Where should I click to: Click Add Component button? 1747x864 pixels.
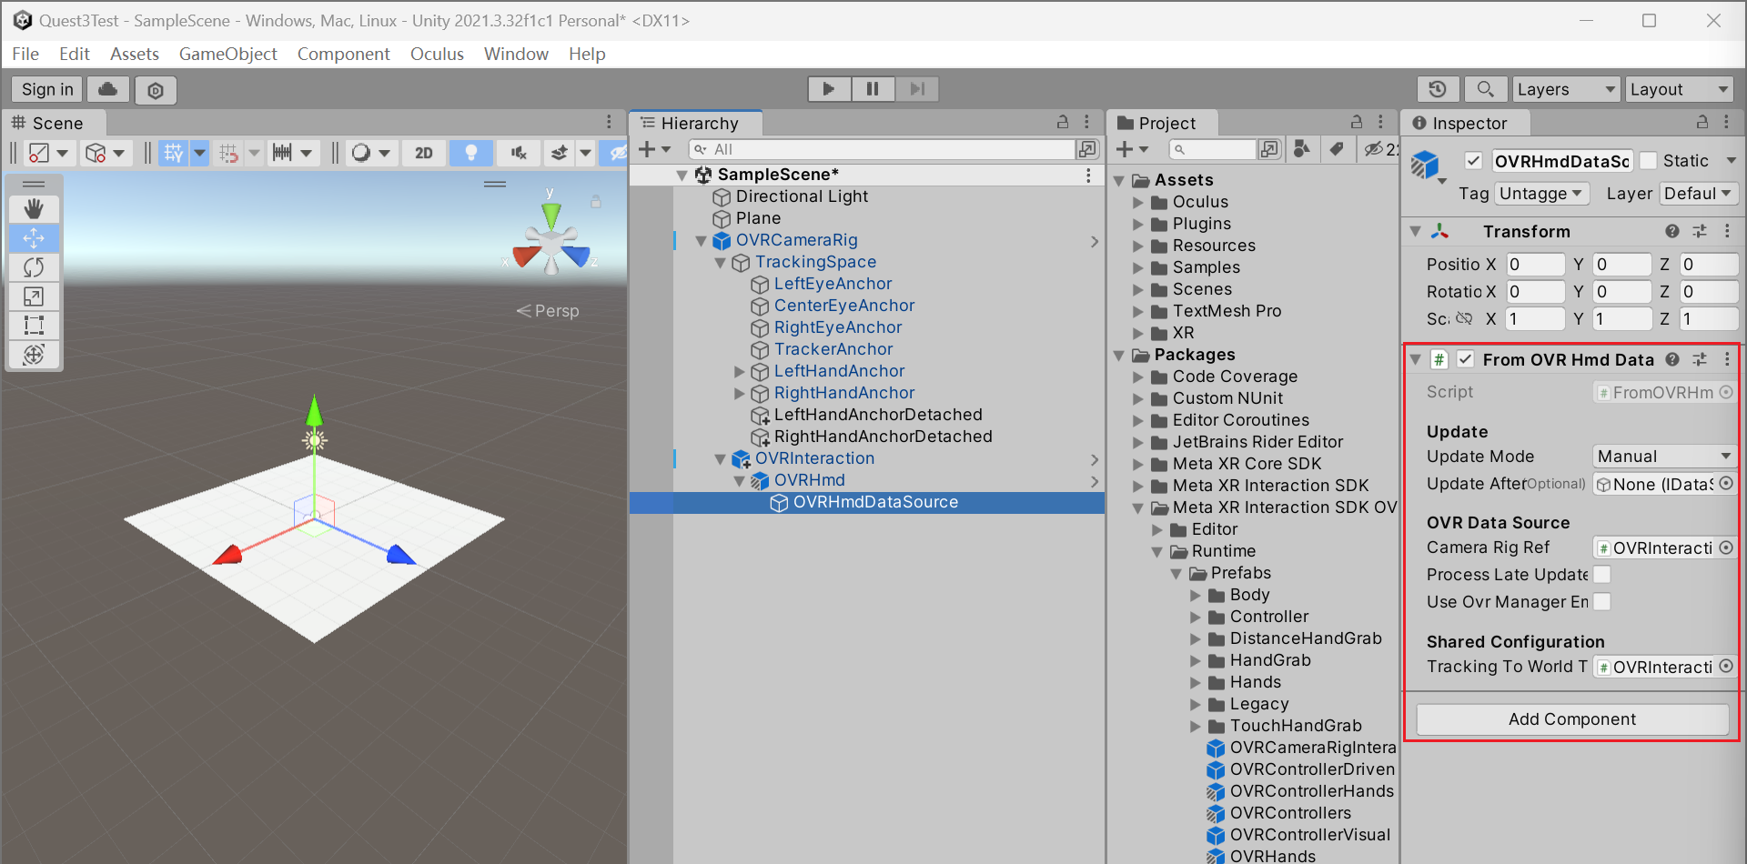coord(1572,719)
